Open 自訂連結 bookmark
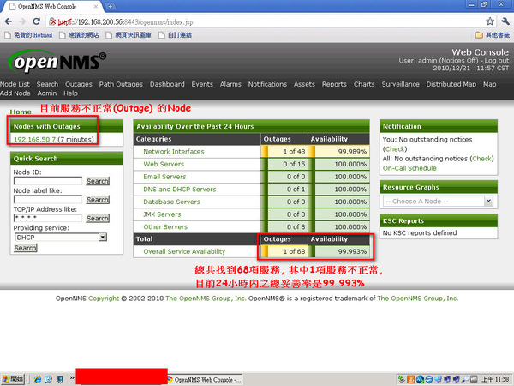Image resolution: width=514 pixels, height=386 pixels. [176, 35]
